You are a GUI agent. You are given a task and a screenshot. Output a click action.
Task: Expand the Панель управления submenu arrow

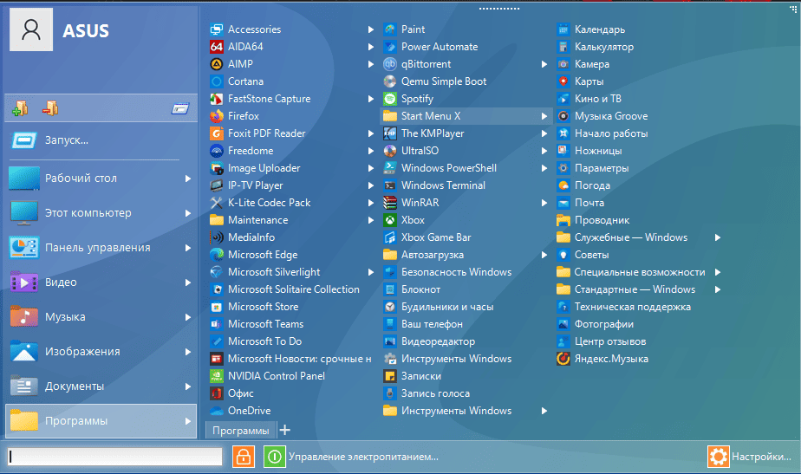pos(188,248)
